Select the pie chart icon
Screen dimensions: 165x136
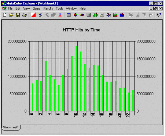pos(75,15)
